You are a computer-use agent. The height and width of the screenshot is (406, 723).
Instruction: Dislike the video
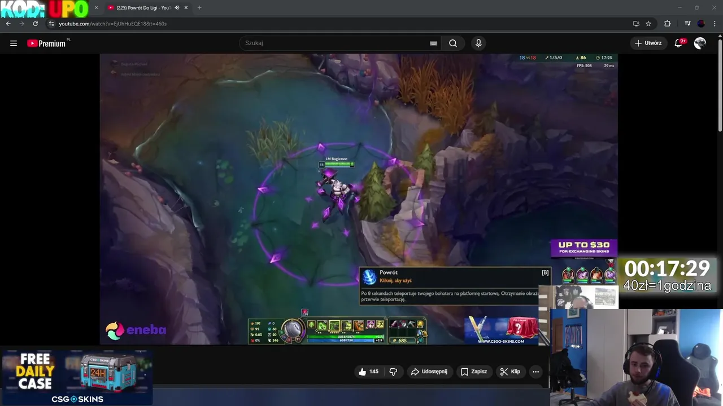394,372
